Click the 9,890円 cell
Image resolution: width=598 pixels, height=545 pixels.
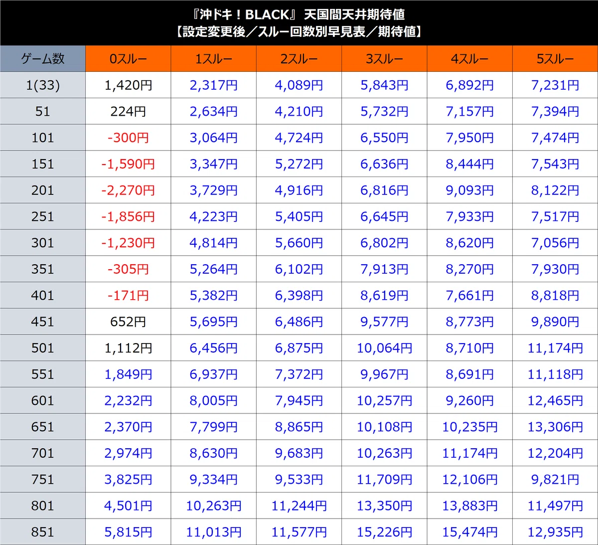coord(555,322)
